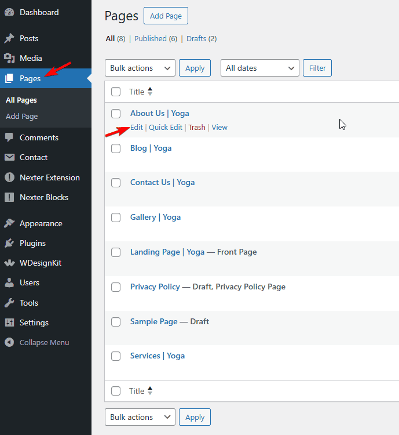Open Media via its sidebar icon
The height and width of the screenshot is (435, 399).
pyautogui.click(x=9, y=58)
